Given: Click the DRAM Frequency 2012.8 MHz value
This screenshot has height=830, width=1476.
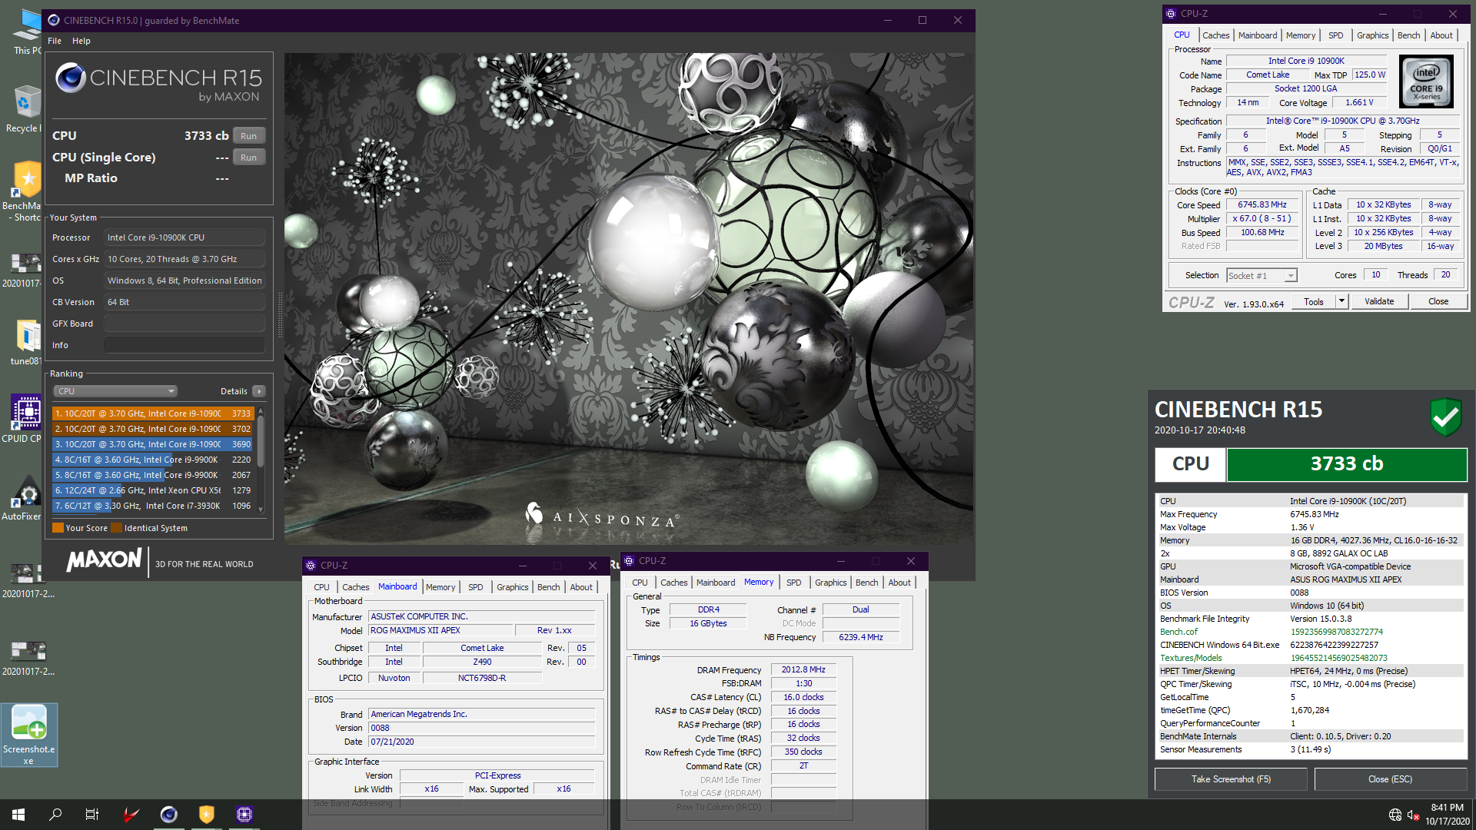Looking at the screenshot, I should coord(803,670).
